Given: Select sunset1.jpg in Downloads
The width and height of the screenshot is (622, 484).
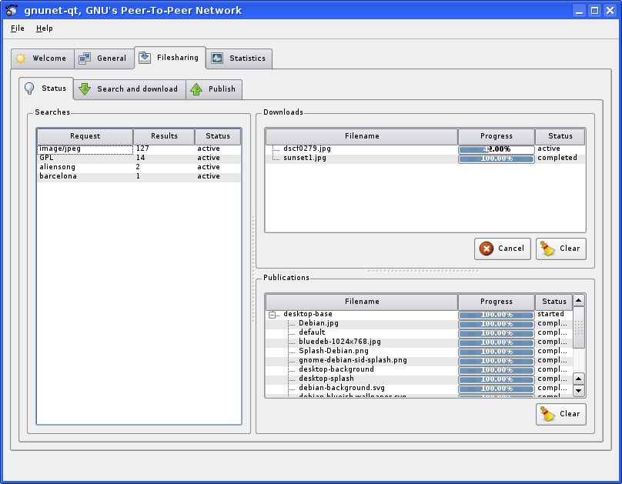Looking at the screenshot, I should pos(305,158).
